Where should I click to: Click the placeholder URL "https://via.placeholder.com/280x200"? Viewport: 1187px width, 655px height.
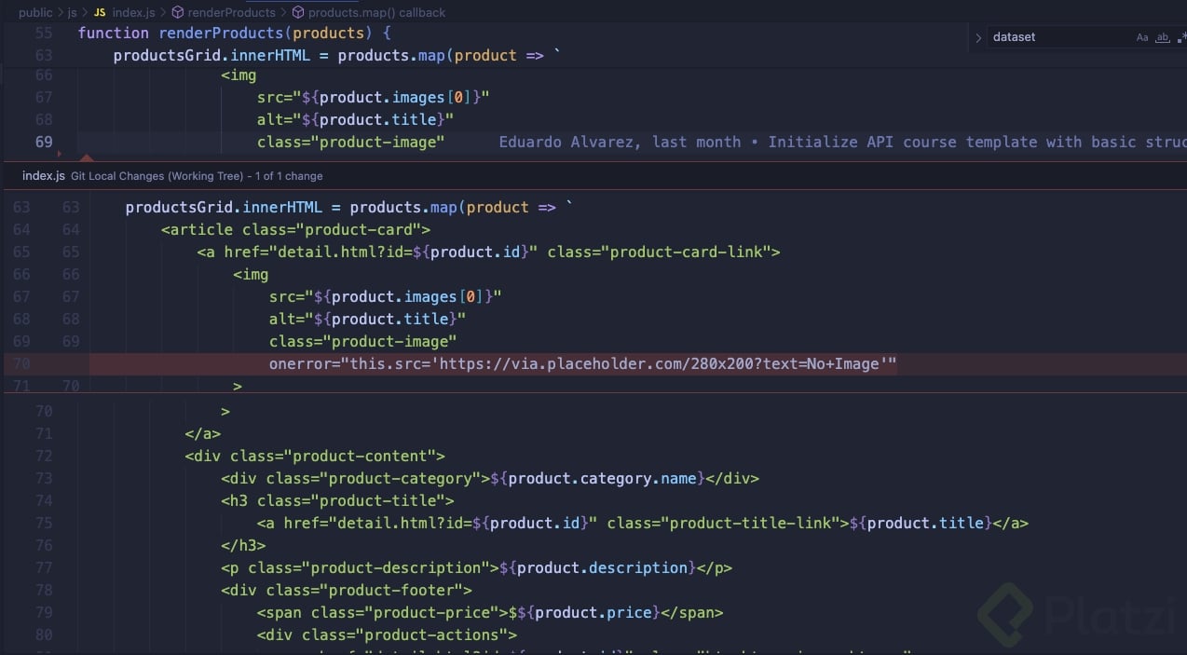click(x=592, y=363)
